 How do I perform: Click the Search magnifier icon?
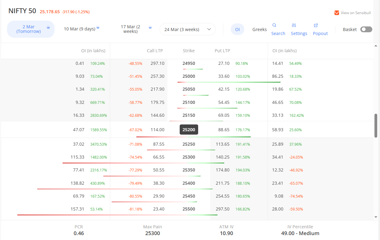point(274,25)
